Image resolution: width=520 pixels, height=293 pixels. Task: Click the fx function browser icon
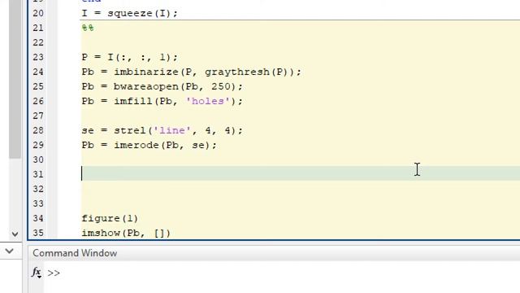coord(37,273)
